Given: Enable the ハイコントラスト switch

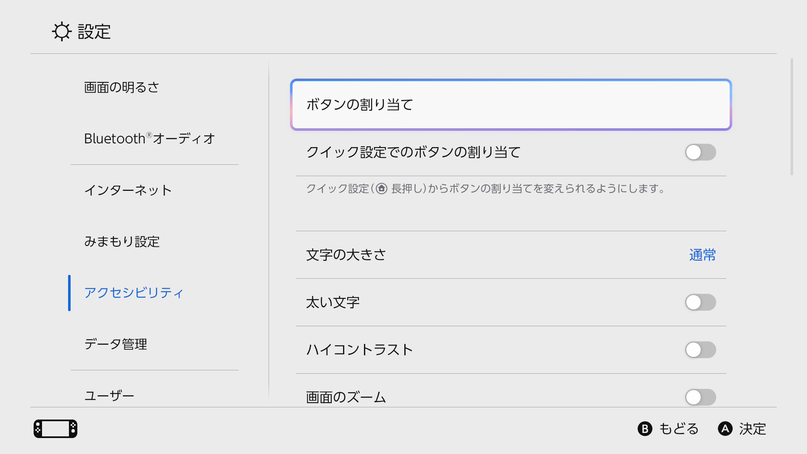Looking at the screenshot, I should [x=700, y=350].
